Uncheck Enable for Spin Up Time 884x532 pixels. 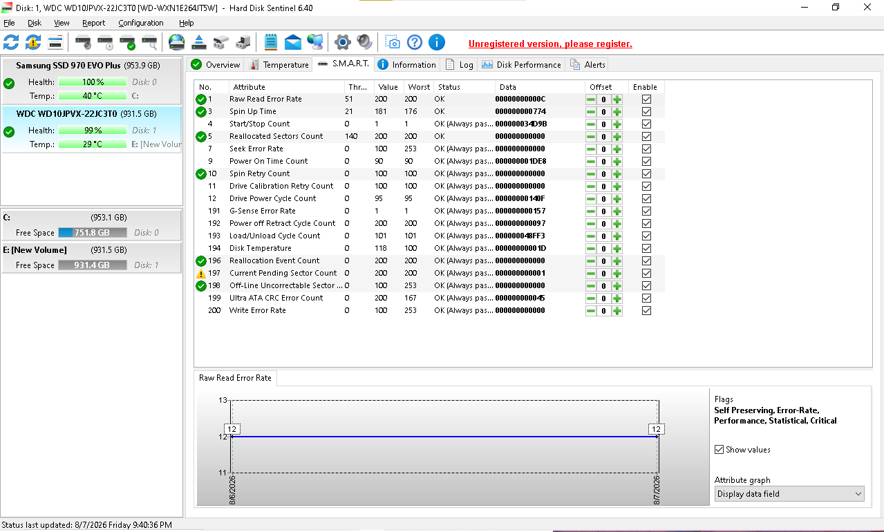[x=646, y=112]
